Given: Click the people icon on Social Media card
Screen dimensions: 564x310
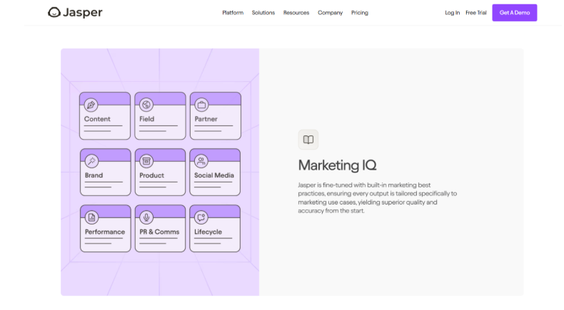Looking at the screenshot, I should click(201, 161).
